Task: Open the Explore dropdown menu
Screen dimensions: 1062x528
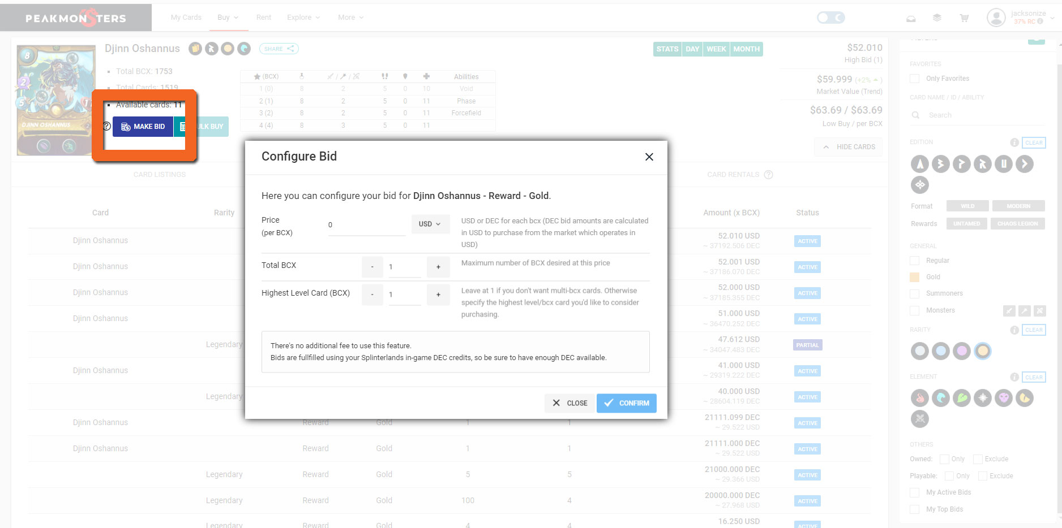Action: coord(303,18)
